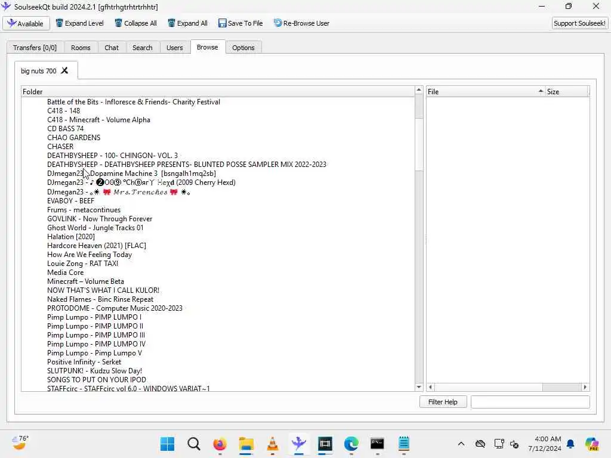Open the Support Soulseek! button
This screenshot has height=458, width=611.
coord(579,23)
